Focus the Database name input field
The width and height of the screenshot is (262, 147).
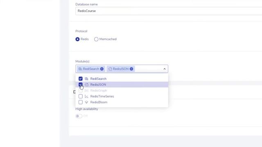click(x=169, y=11)
